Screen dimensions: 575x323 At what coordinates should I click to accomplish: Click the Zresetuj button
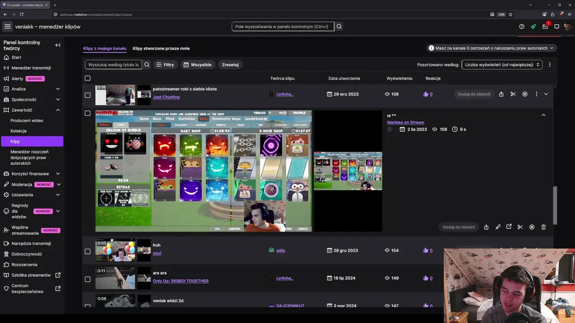(230, 65)
